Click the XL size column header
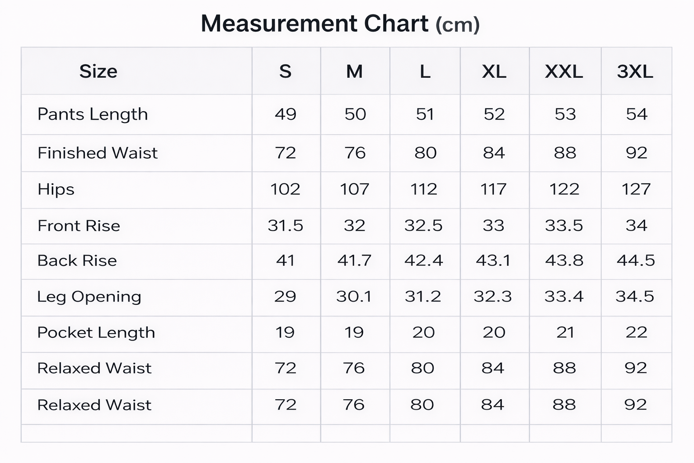This screenshot has width=694, height=463. 494,71
